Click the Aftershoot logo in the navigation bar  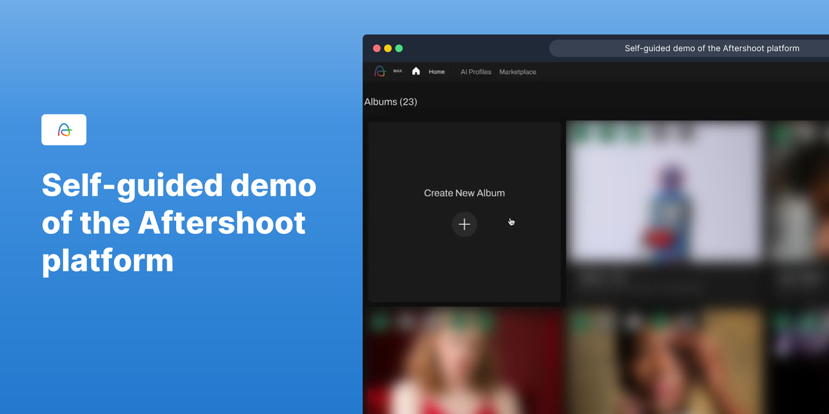[x=379, y=71]
